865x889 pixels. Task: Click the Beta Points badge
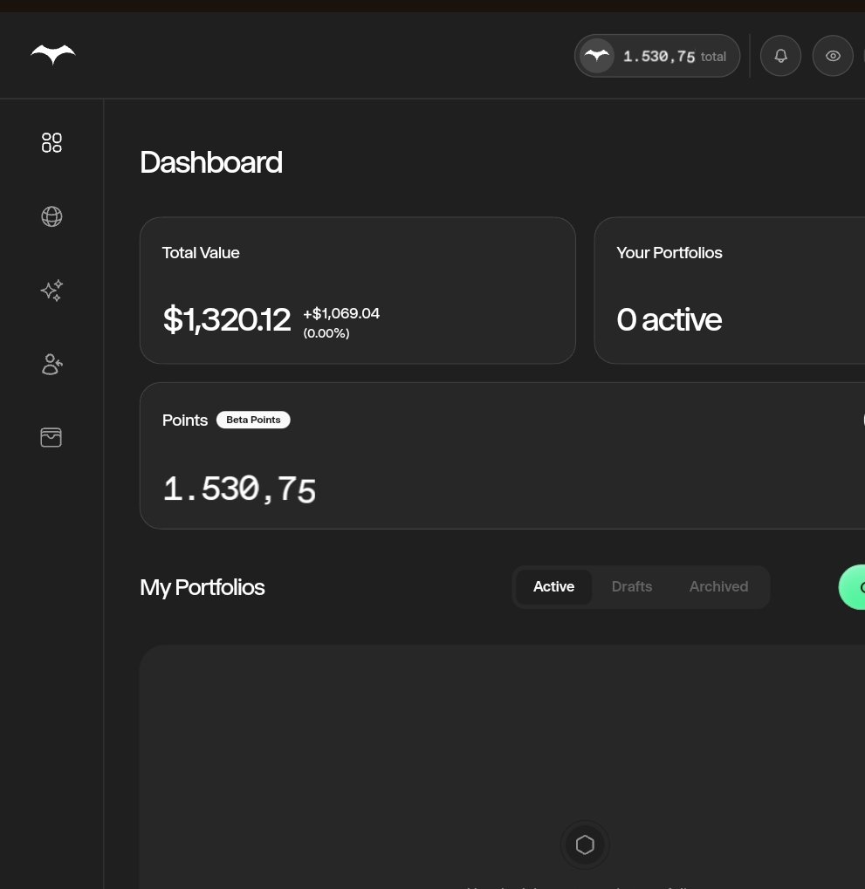pyautogui.click(x=253, y=421)
